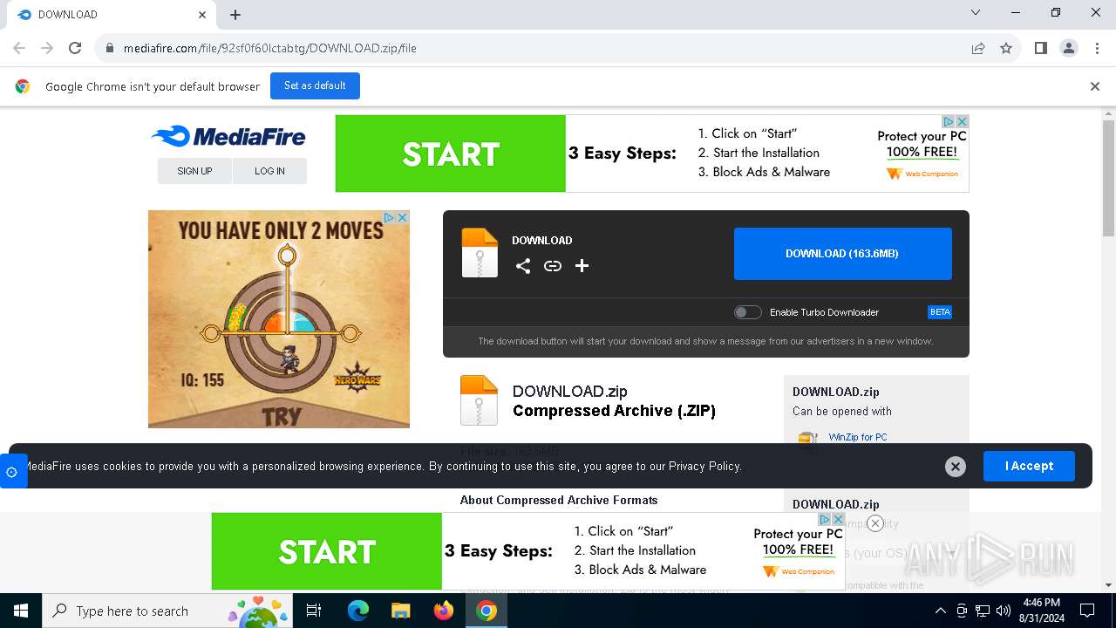
Task: Open the notification center icon
Action: pyautogui.click(x=1087, y=611)
